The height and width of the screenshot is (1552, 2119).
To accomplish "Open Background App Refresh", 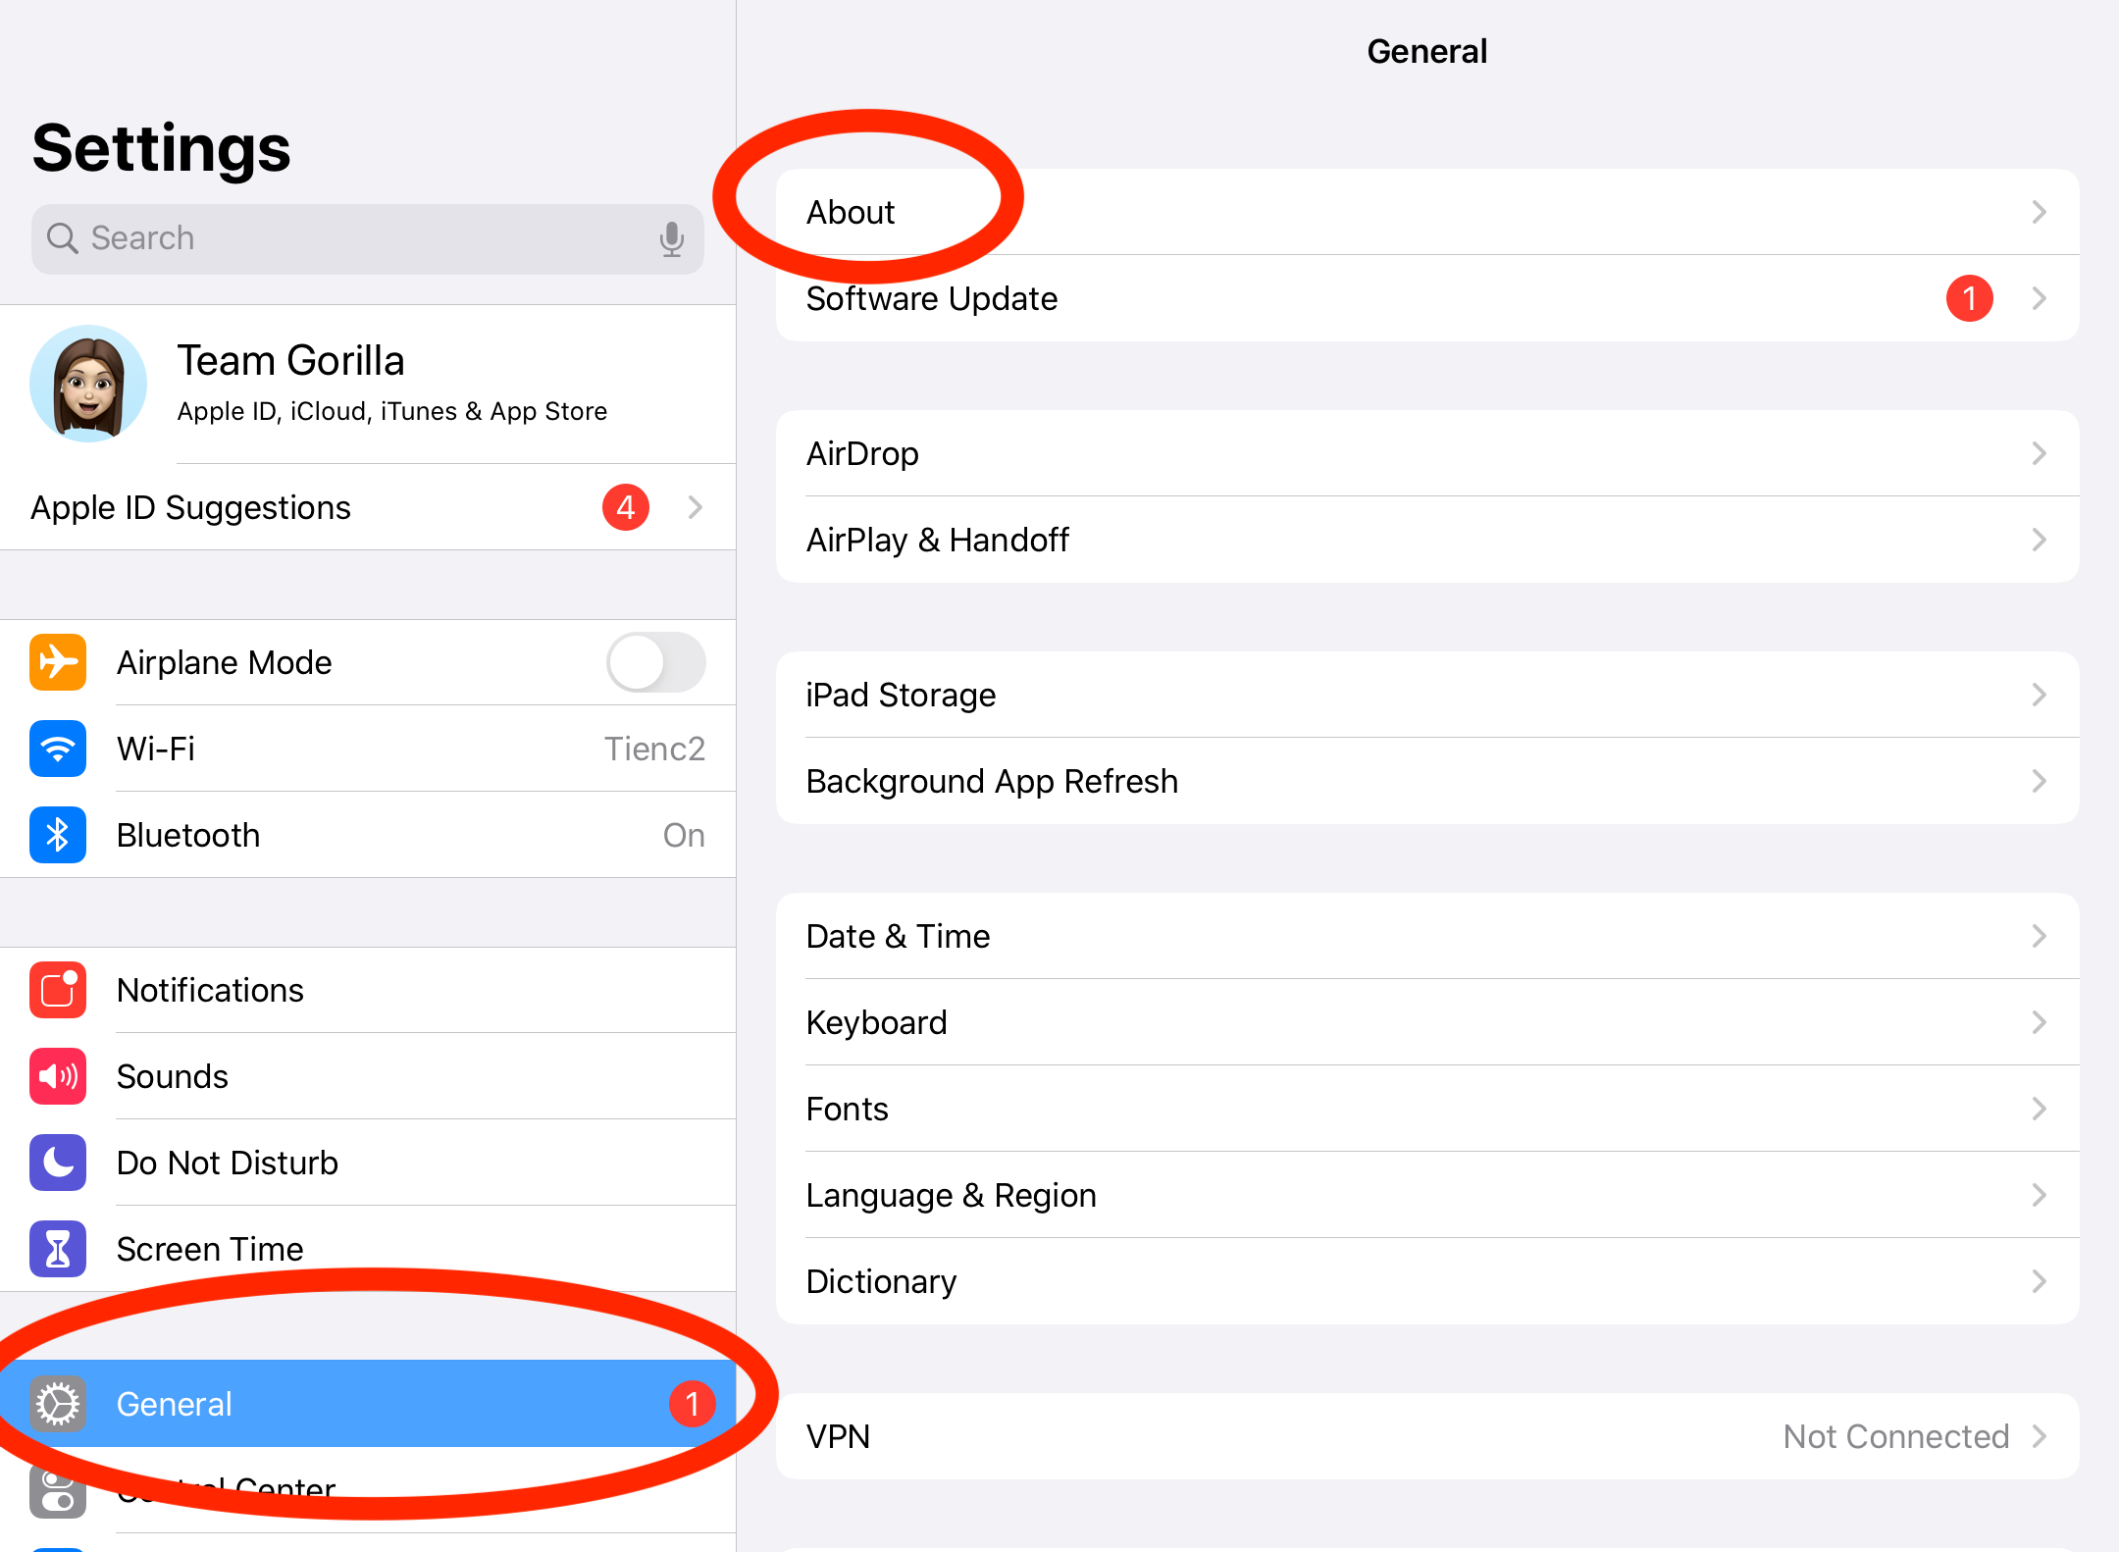I will pos(1427,781).
